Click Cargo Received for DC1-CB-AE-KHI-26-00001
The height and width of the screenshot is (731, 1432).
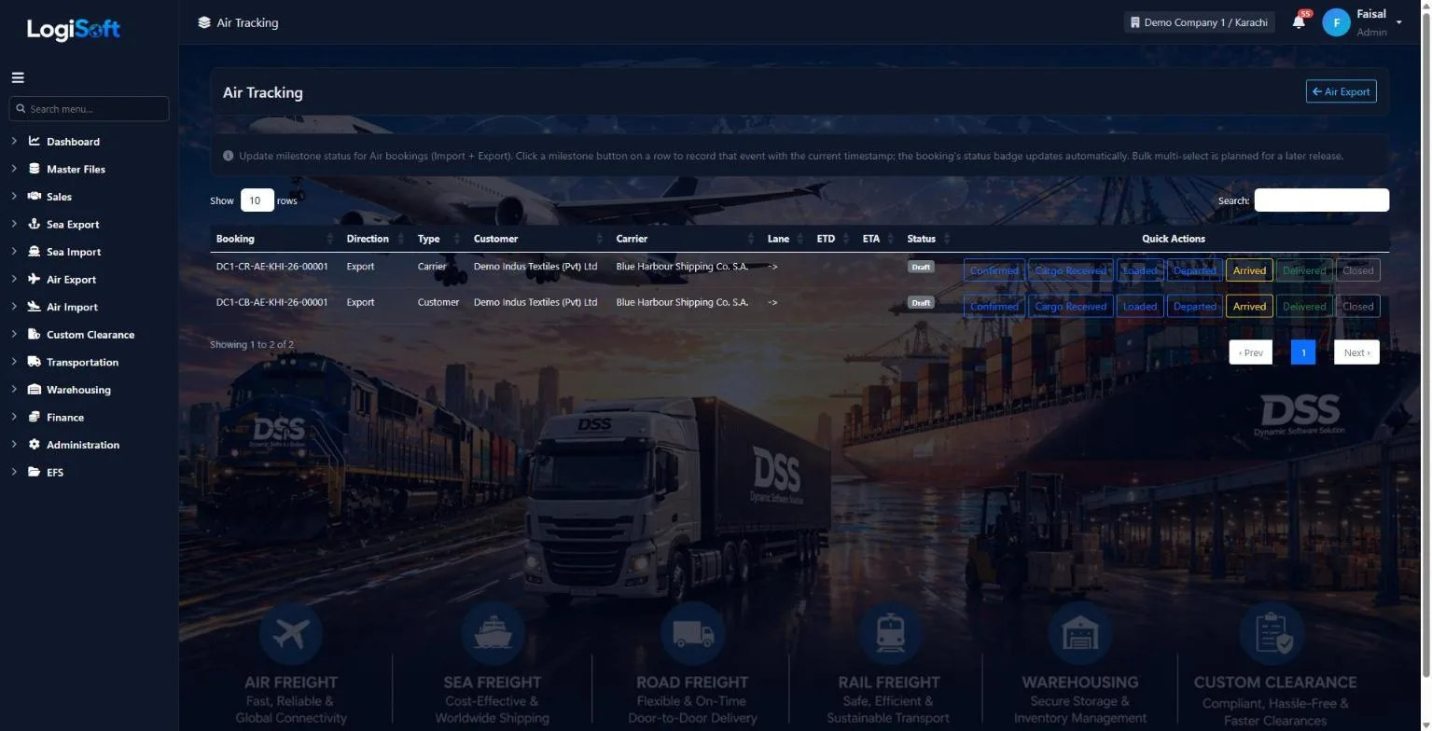click(x=1070, y=306)
